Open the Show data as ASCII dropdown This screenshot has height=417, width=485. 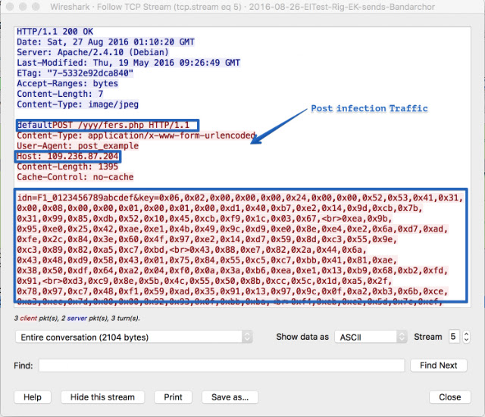(x=371, y=337)
